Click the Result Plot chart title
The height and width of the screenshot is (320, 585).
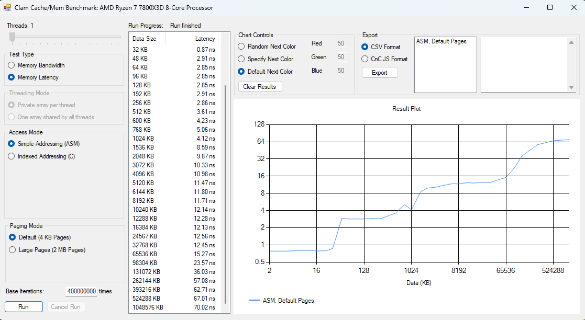coord(406,109)
